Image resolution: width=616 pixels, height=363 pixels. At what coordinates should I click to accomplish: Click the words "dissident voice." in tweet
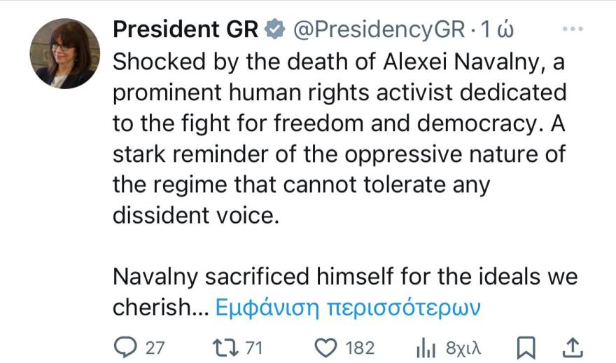195,215
